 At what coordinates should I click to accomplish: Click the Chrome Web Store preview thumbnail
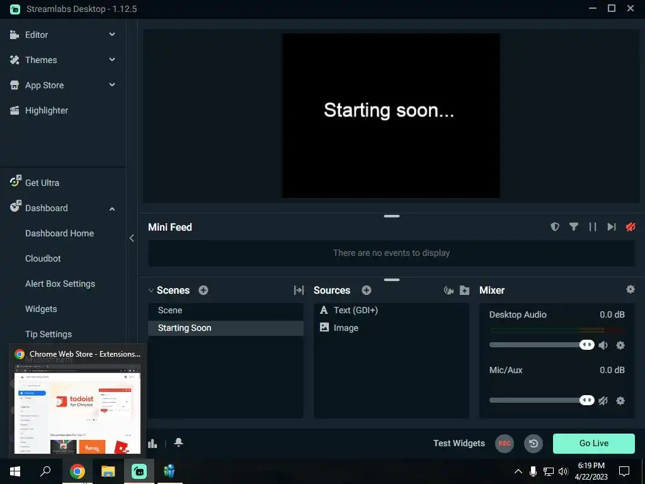[x=77, y=409]
